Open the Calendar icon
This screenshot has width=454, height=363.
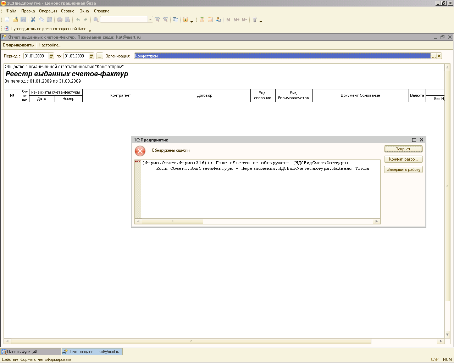210,19
